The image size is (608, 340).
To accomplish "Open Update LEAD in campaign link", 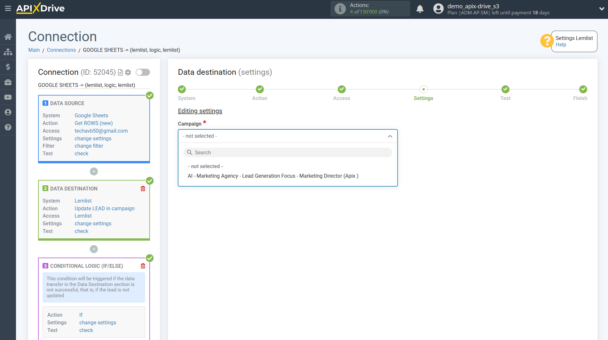I will pos(104,208).
